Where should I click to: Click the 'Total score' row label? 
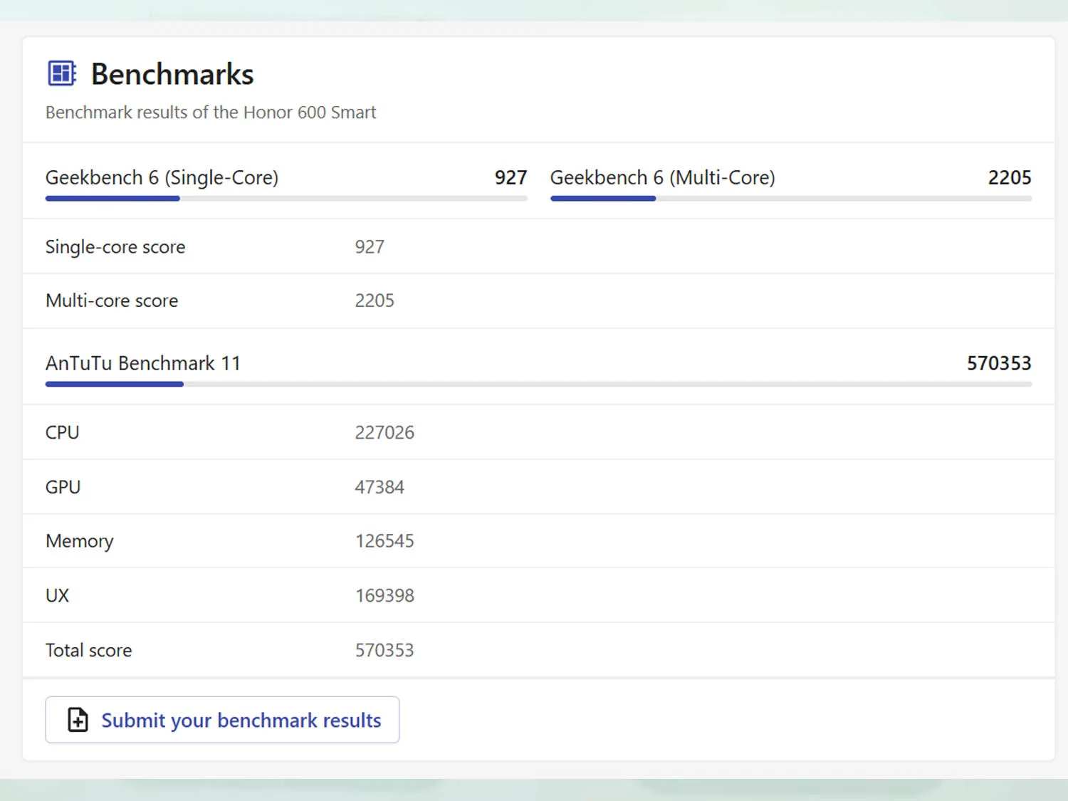(x=89, y=650)
